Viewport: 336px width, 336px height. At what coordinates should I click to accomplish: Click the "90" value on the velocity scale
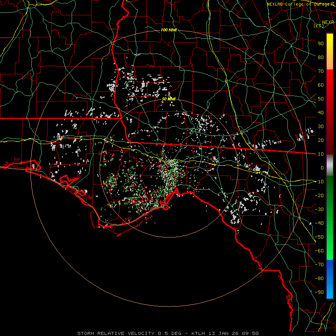[x=321, y=44]
